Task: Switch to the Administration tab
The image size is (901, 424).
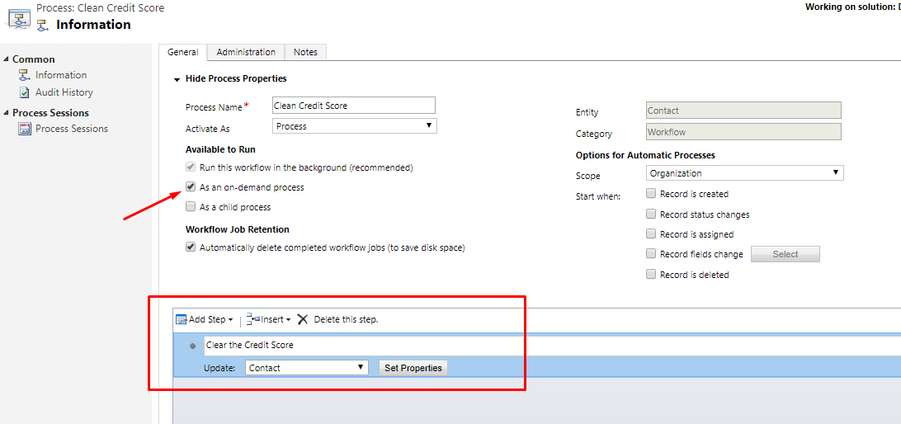Action: (246, 52)
